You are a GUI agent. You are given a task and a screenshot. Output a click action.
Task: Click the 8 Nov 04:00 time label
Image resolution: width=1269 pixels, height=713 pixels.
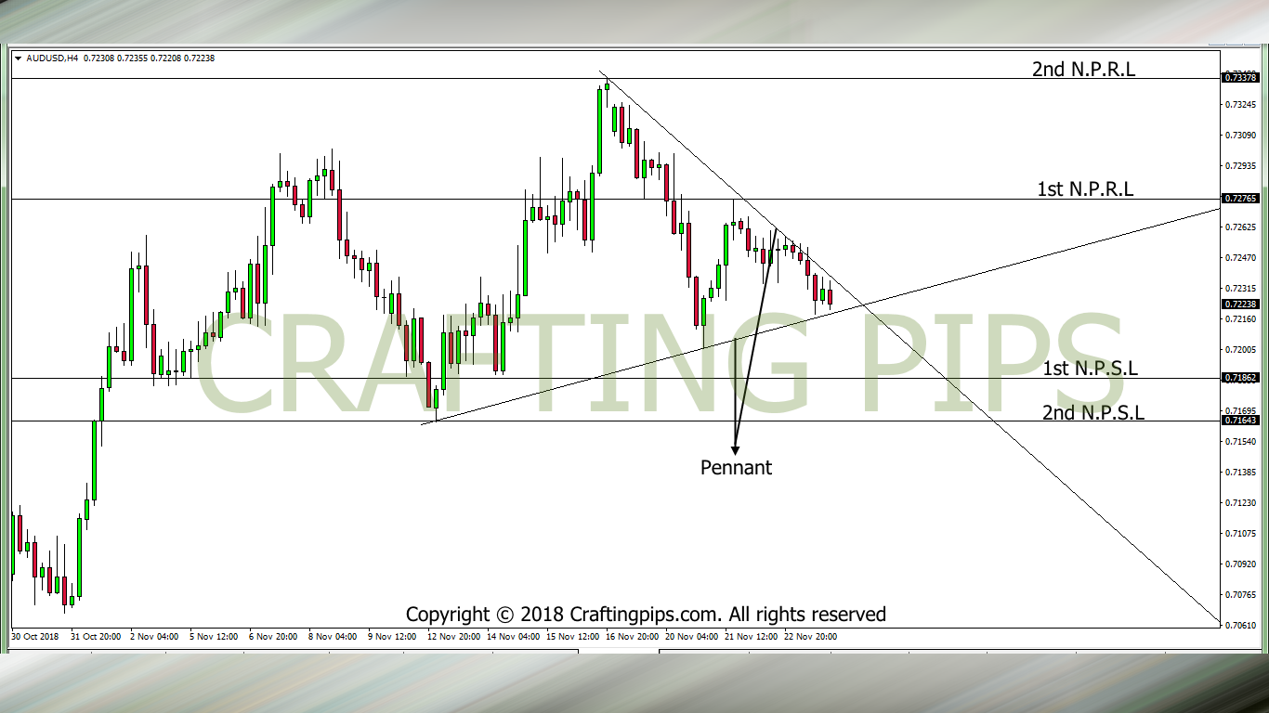334,637
